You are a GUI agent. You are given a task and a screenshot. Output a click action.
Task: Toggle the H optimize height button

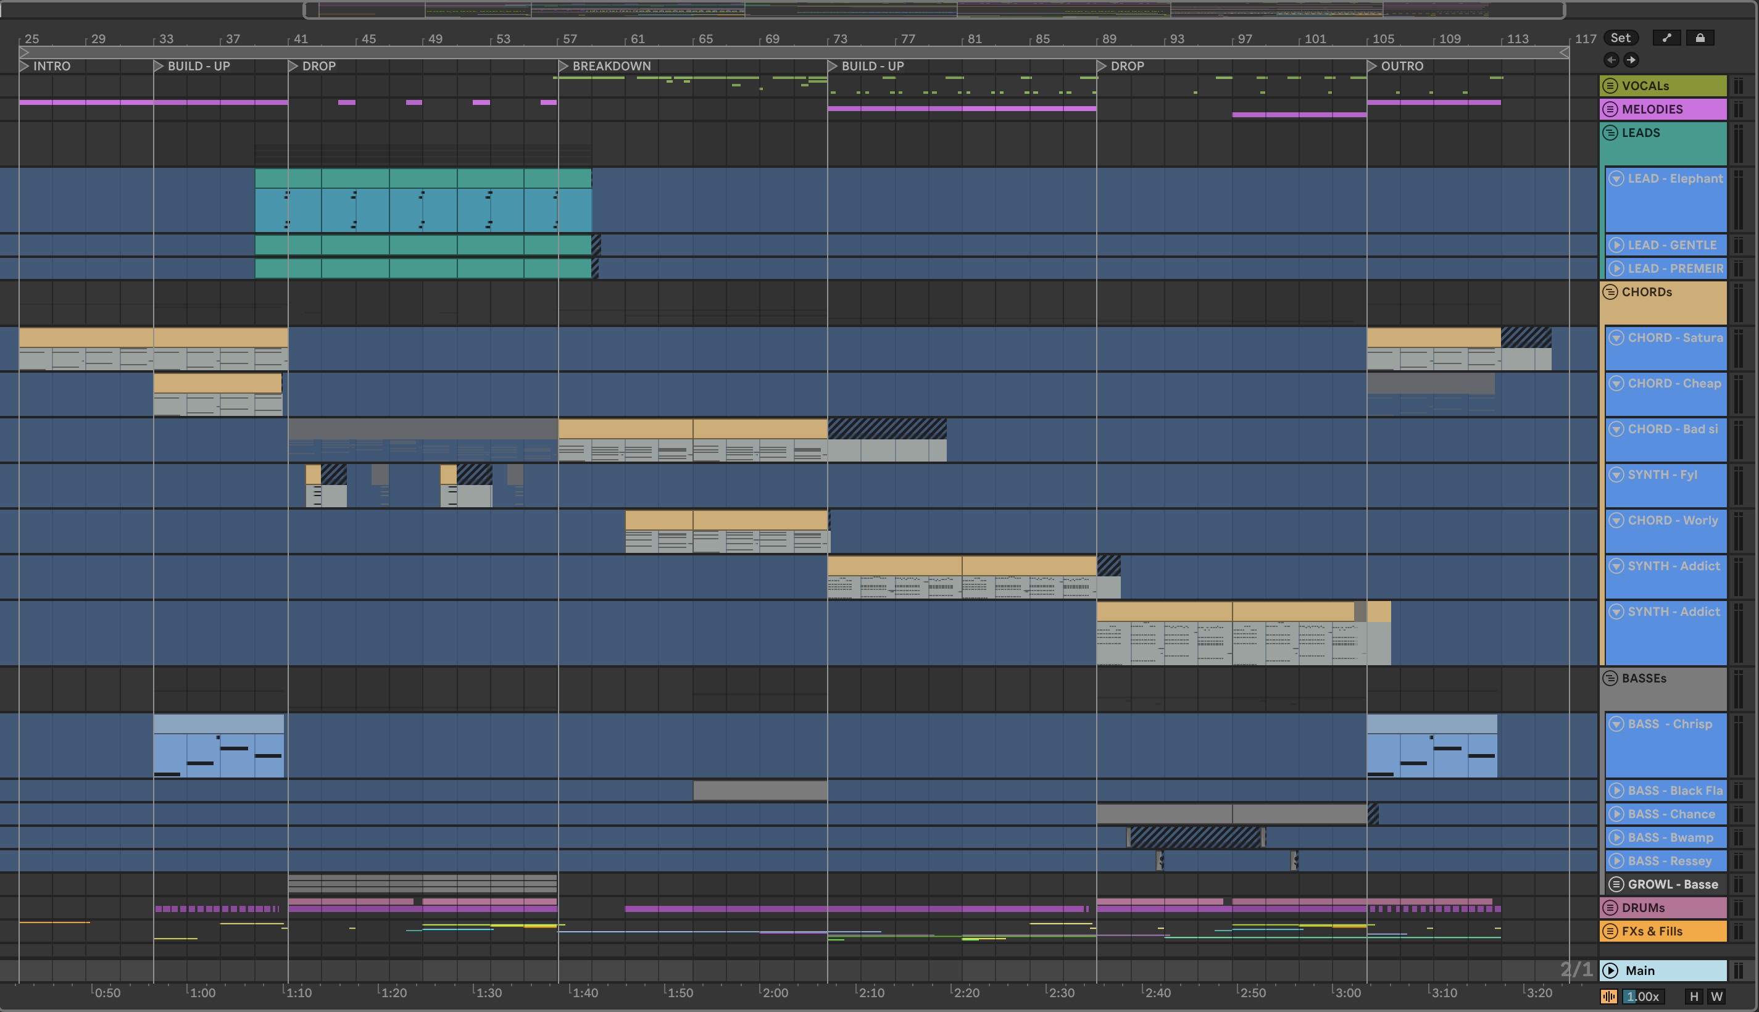point(1694,996)
